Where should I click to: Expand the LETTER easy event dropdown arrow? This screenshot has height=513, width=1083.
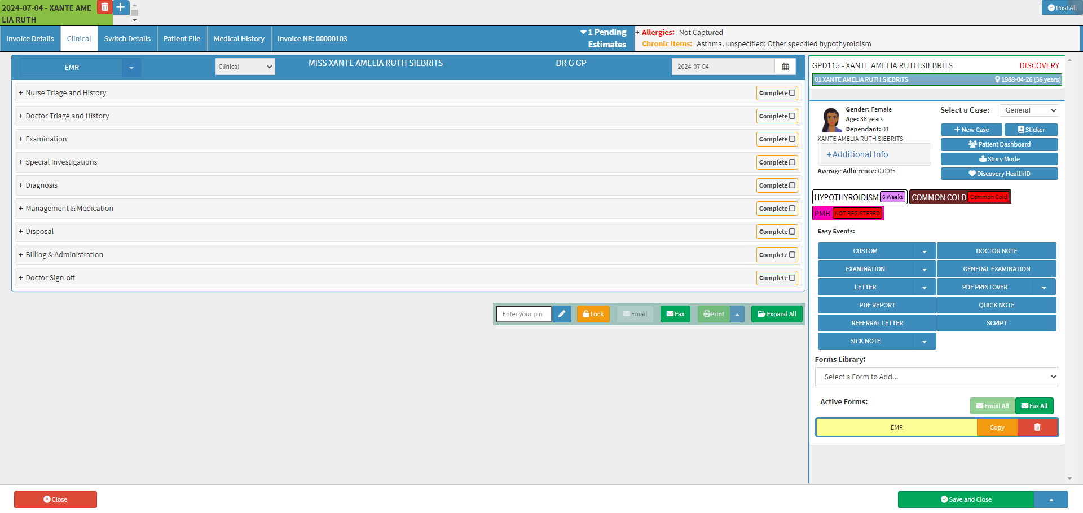tap(924, 288)
